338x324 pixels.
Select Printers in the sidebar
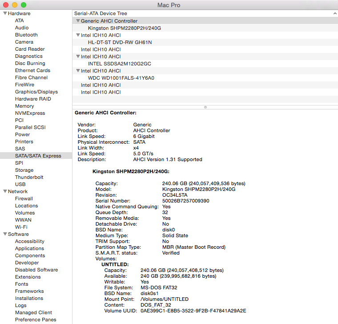[x=24, y=142]
